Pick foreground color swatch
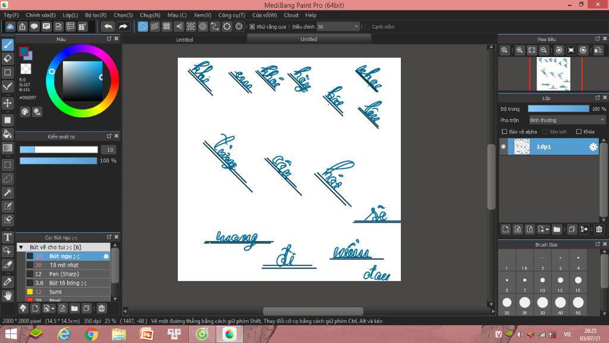Screen dimensions: 609x343 click(x=24, y=51)
